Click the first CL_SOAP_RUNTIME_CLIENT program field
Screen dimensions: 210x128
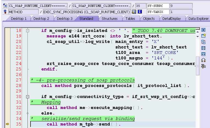tap(38, 6)
